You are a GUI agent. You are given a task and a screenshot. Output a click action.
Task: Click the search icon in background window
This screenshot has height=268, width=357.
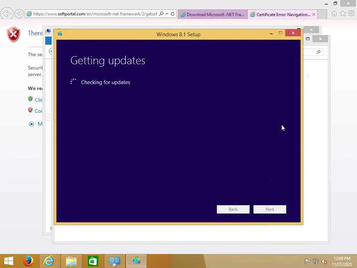click(319, 52)
